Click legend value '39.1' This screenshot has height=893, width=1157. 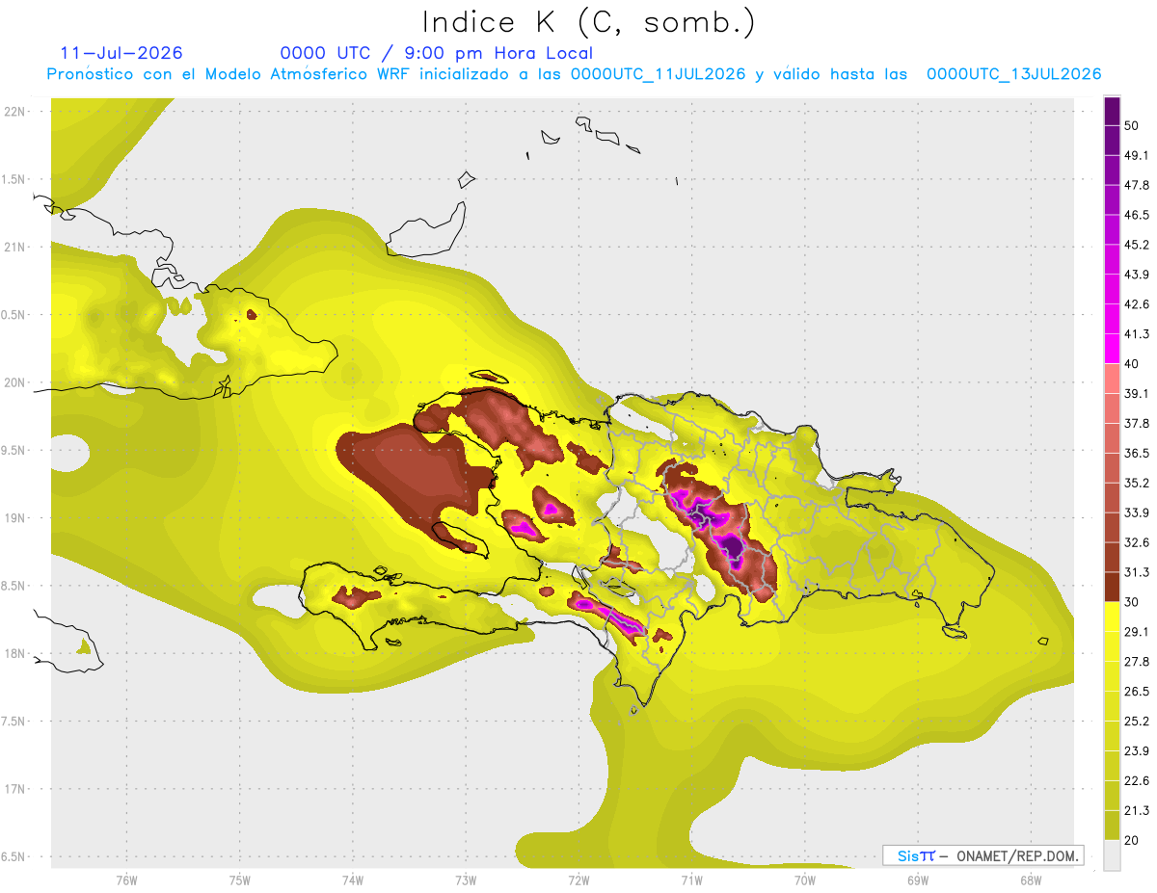(1137, 393)
